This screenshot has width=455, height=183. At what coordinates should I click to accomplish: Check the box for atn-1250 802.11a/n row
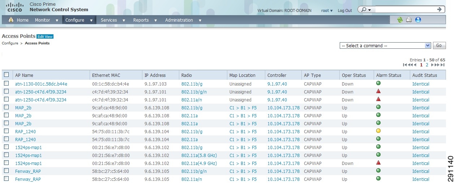[x=6, y=99]
